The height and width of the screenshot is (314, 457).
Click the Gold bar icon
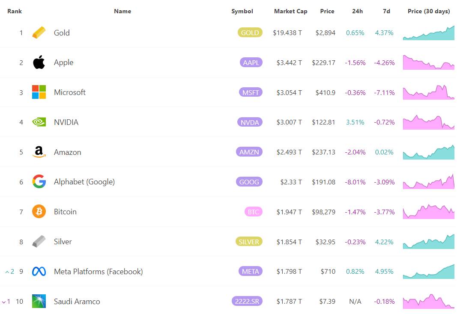pyautogui.click(x=39, y=33)
